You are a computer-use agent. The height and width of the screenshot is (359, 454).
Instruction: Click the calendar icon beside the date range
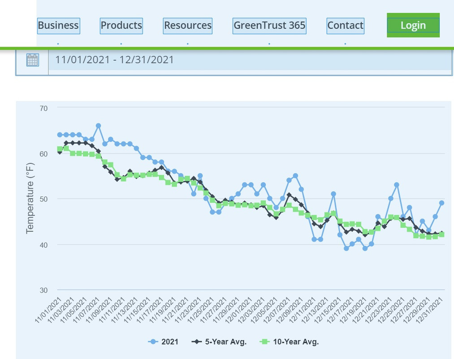click(32, 60)
